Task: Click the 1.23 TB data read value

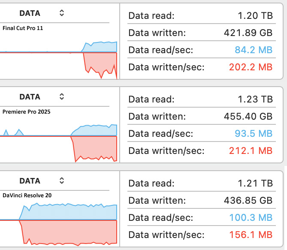Action: coord(255,99)
